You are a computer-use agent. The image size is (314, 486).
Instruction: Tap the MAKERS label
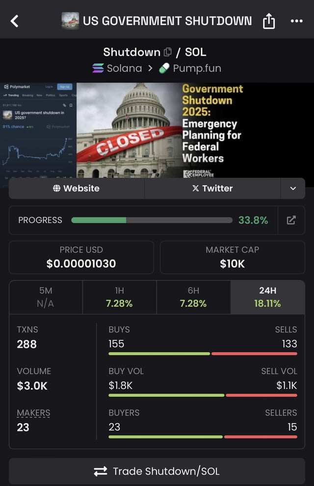pyautogui.click(x=33, y=413)
